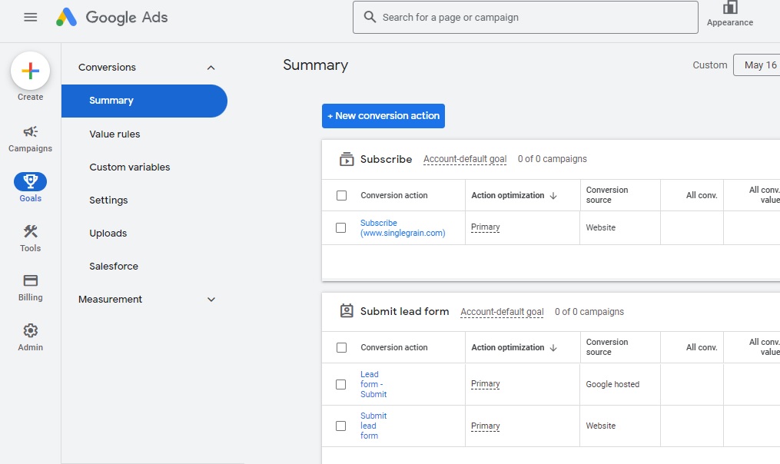The image size is (780, 464).
Task: Open Tools from the sidebar
Action: [x=31, y=237]
